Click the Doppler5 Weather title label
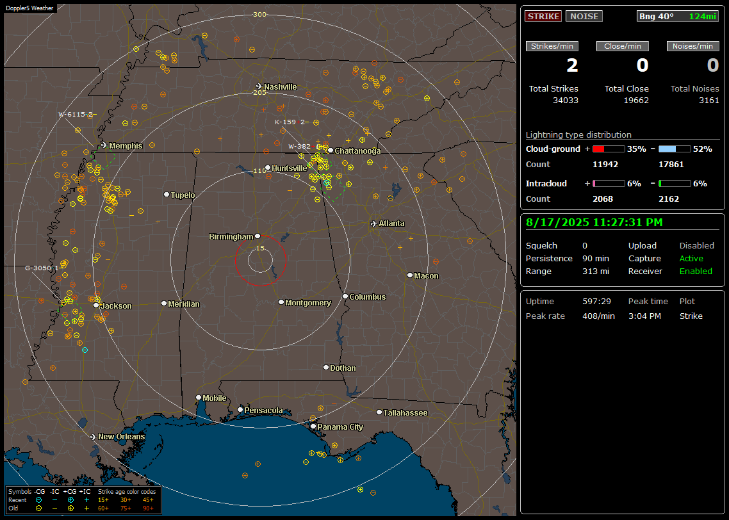 pos(29,8)
